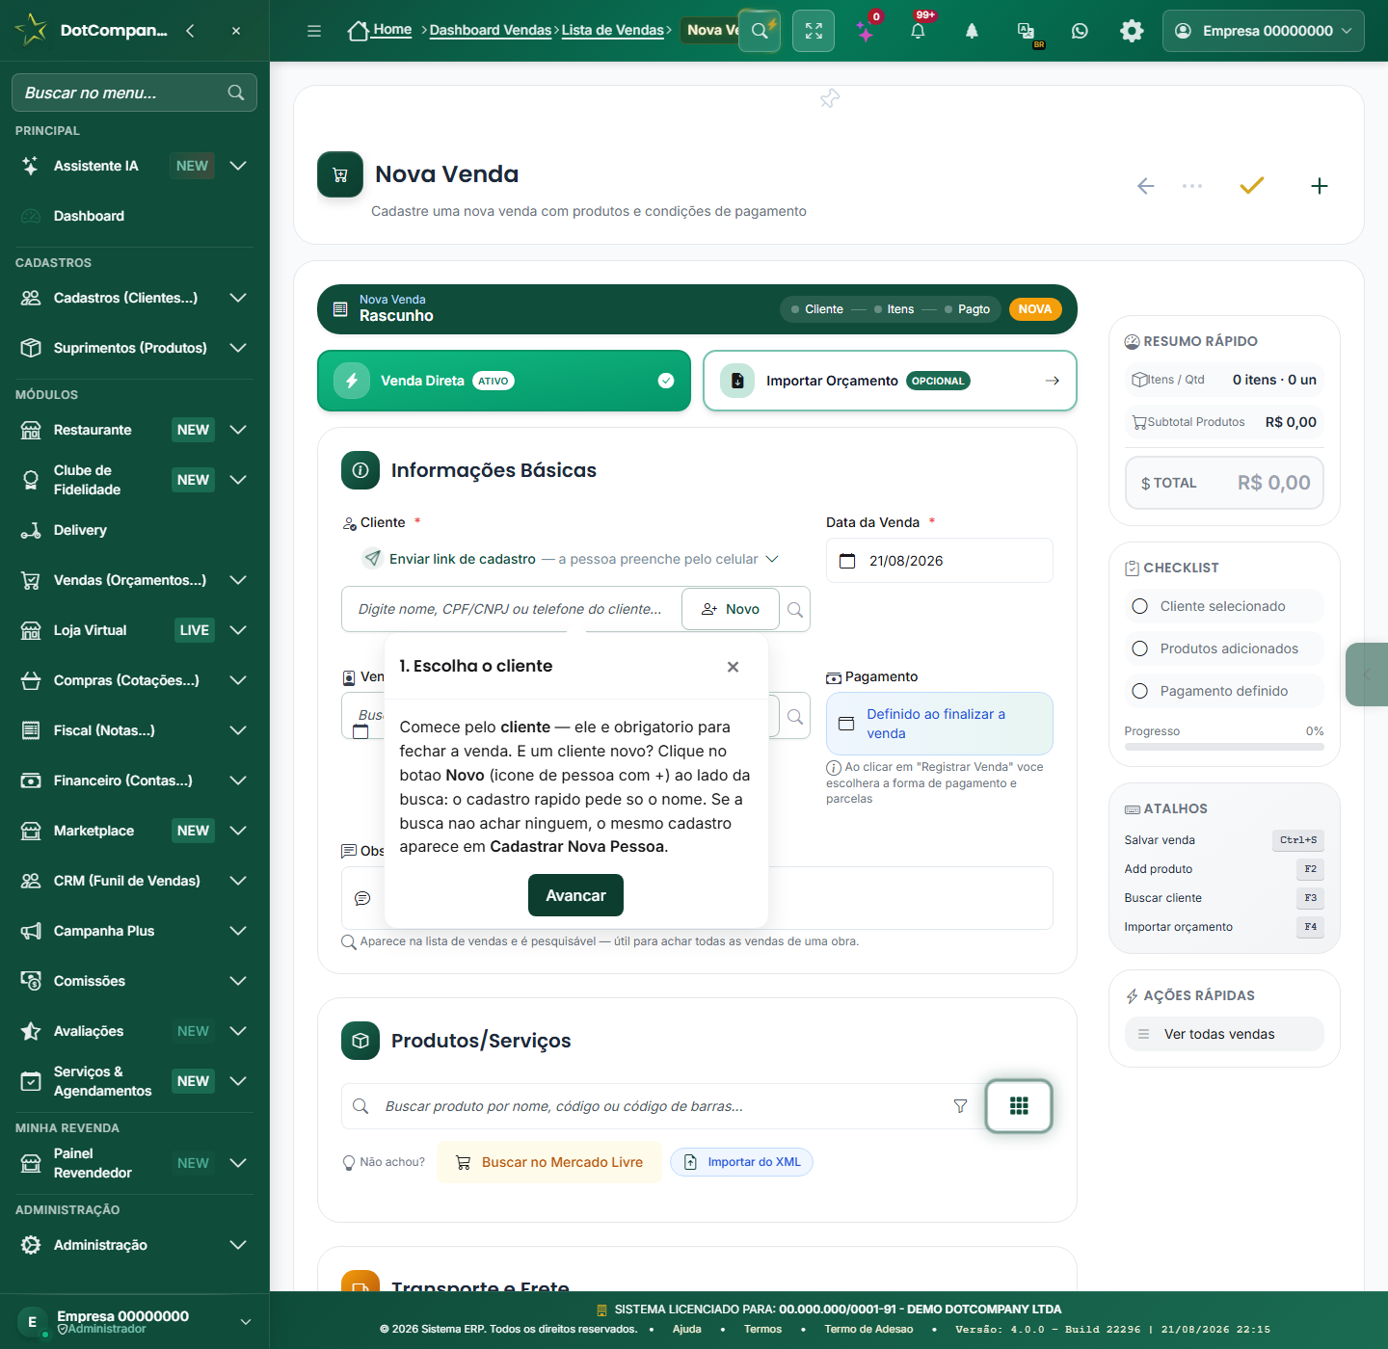Click Buscar no Mercado Livre
The image size is (1388, 1349).
point(549,1162)
